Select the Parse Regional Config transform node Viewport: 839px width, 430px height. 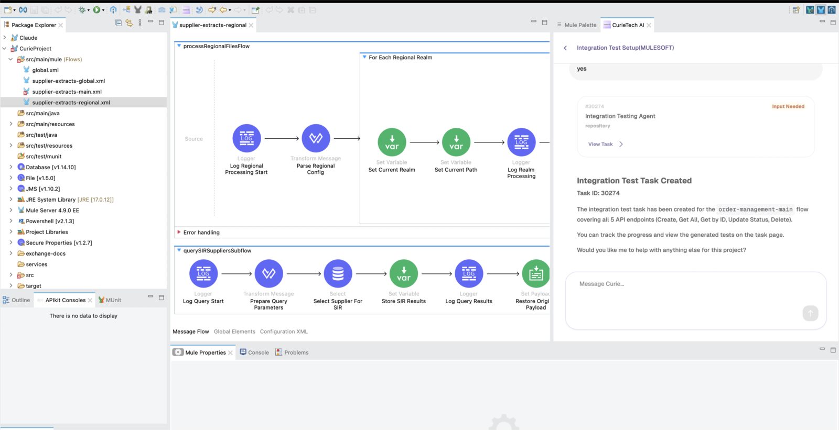(316, 138)
